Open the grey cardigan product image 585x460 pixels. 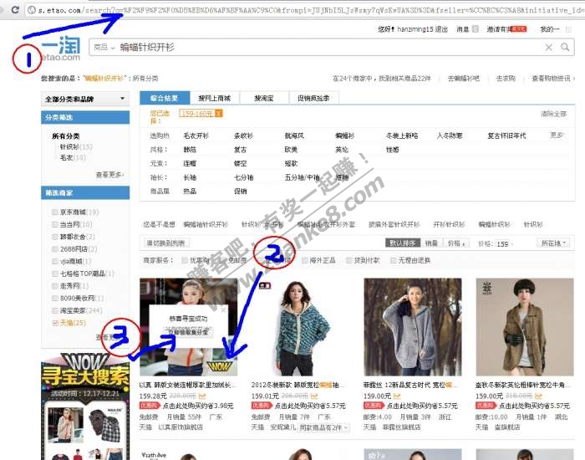pyautogui.click(x=413, y=327)
